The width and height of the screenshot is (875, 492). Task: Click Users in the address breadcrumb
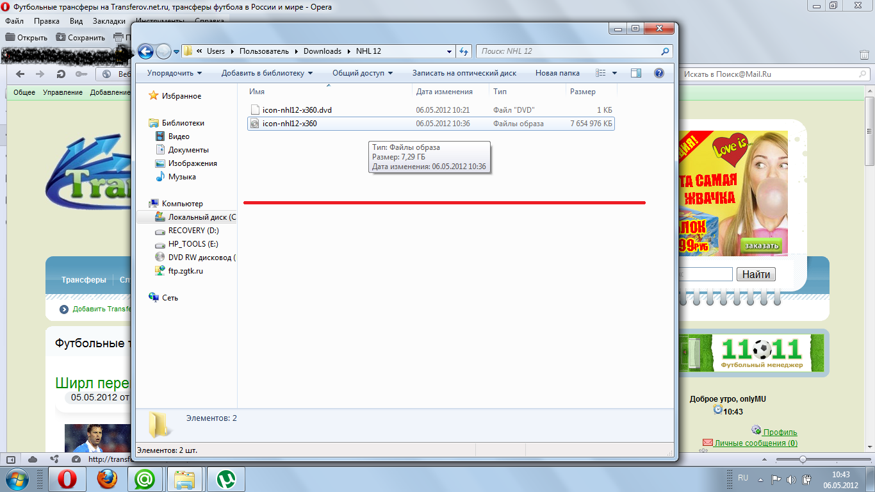216,51
